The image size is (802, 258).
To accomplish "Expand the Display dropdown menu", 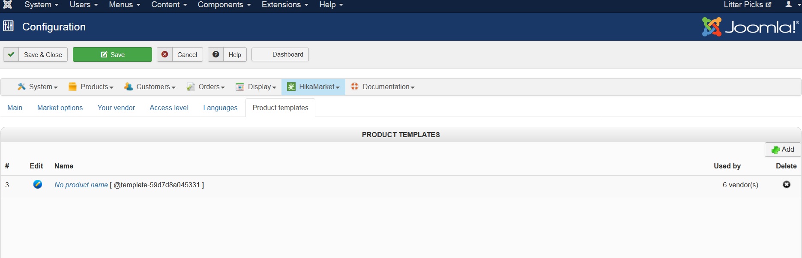I will 256,87.
